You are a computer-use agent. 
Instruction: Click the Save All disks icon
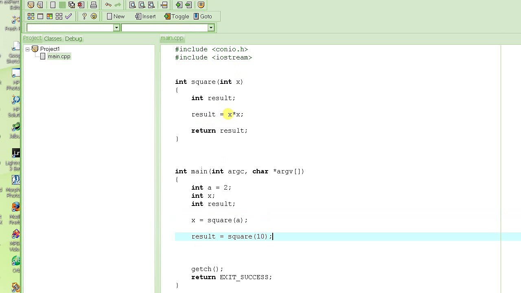click(x=72, y=5)
